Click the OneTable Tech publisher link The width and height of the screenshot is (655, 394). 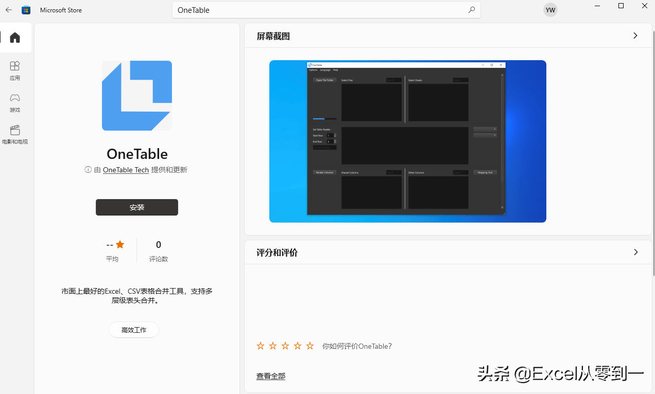[x=126, y=170]
